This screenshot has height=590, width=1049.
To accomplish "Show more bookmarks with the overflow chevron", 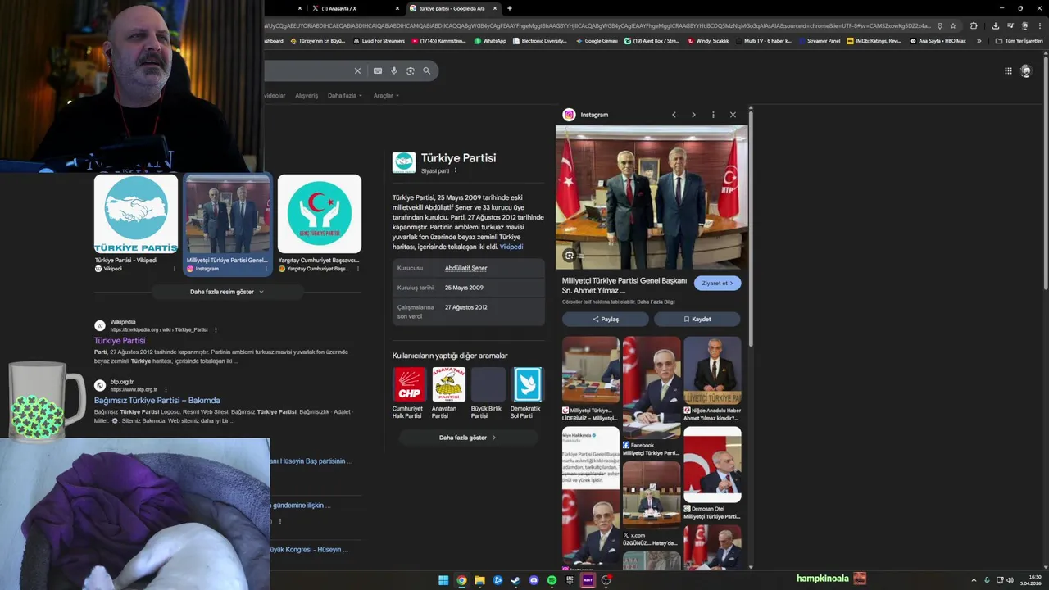I will pyautogui.click(x=979, y=41).
